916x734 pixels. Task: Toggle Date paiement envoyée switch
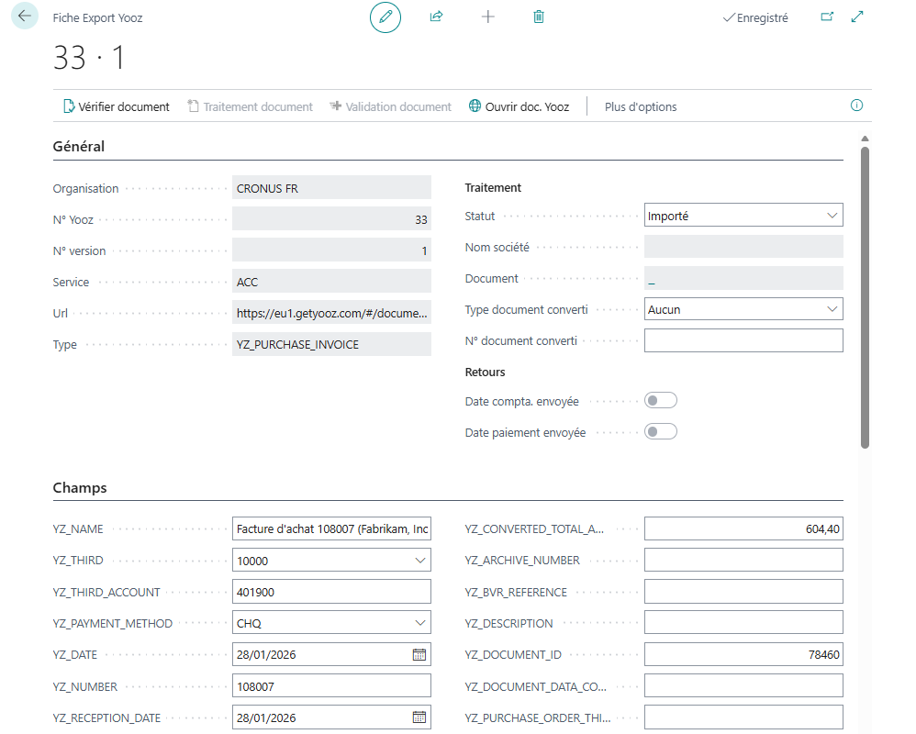pyautogui.click(x=661, y=431)
